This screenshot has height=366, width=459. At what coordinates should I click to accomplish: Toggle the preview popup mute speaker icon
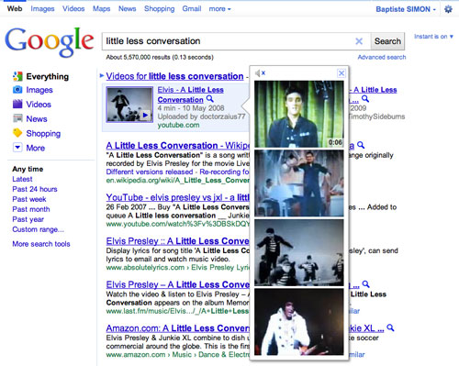coord(260,73)
